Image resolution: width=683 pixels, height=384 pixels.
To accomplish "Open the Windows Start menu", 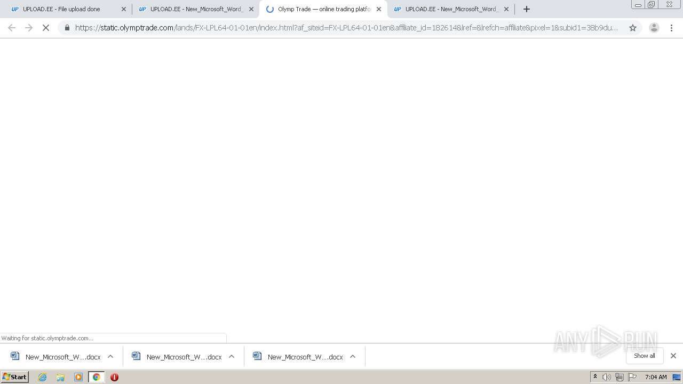I will (x=15, y=377).
